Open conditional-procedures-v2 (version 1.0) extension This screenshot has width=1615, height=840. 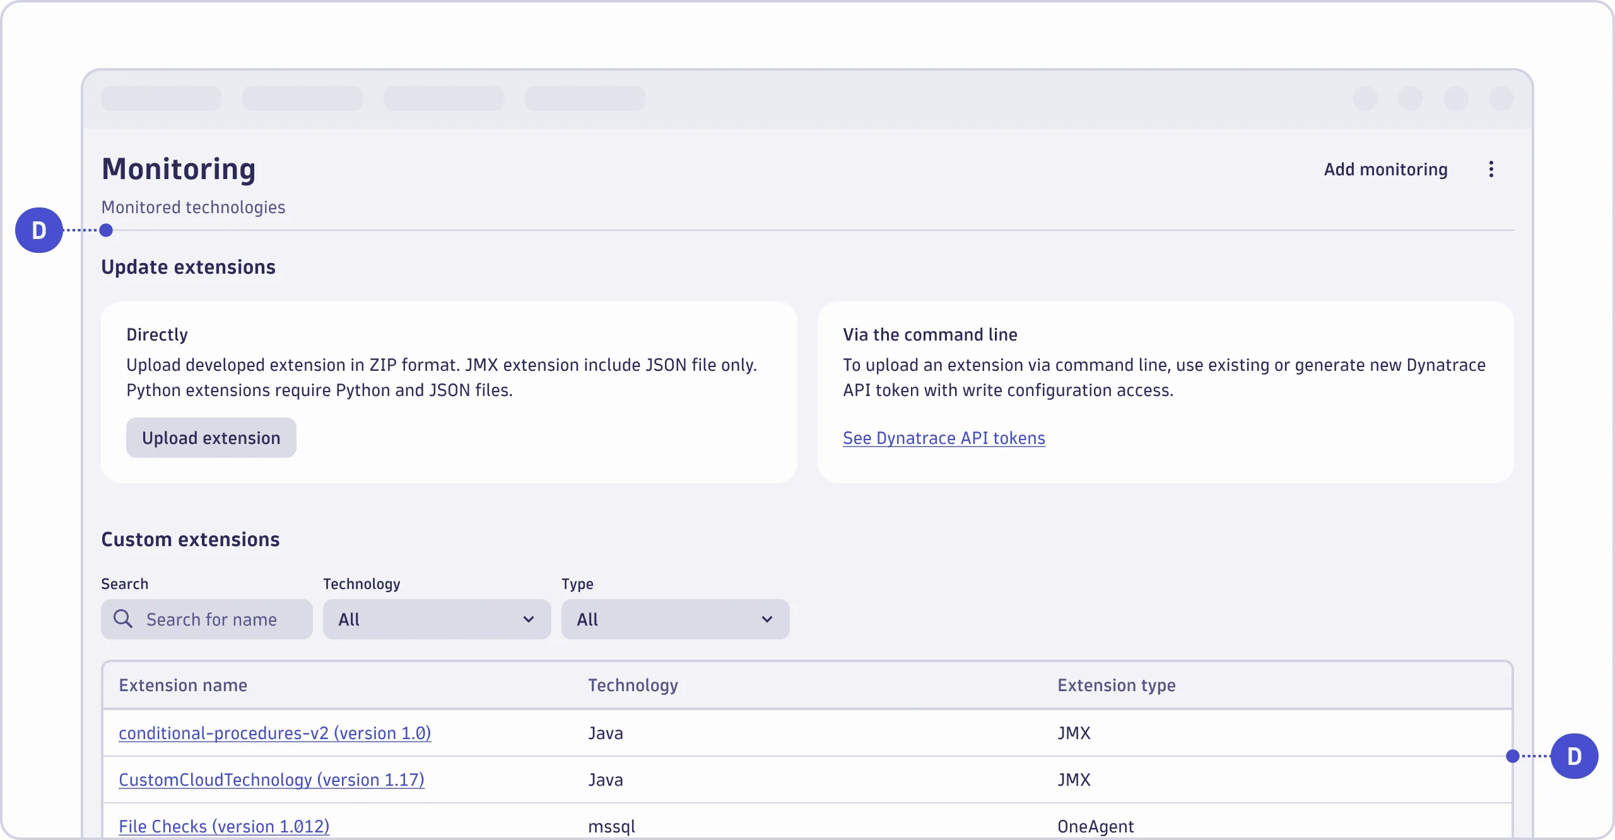275,733
